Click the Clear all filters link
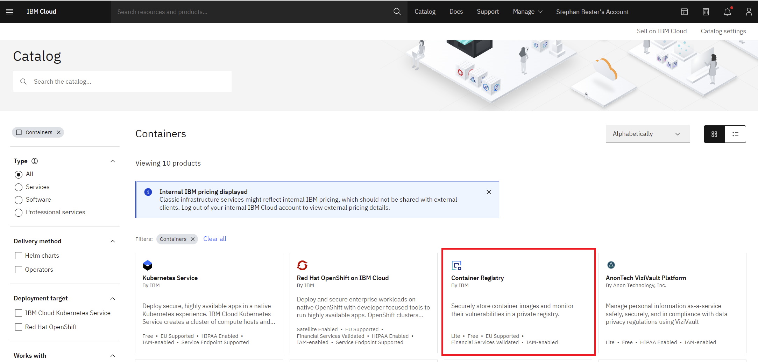Screen dimensions: 758x362 [215, 239]
